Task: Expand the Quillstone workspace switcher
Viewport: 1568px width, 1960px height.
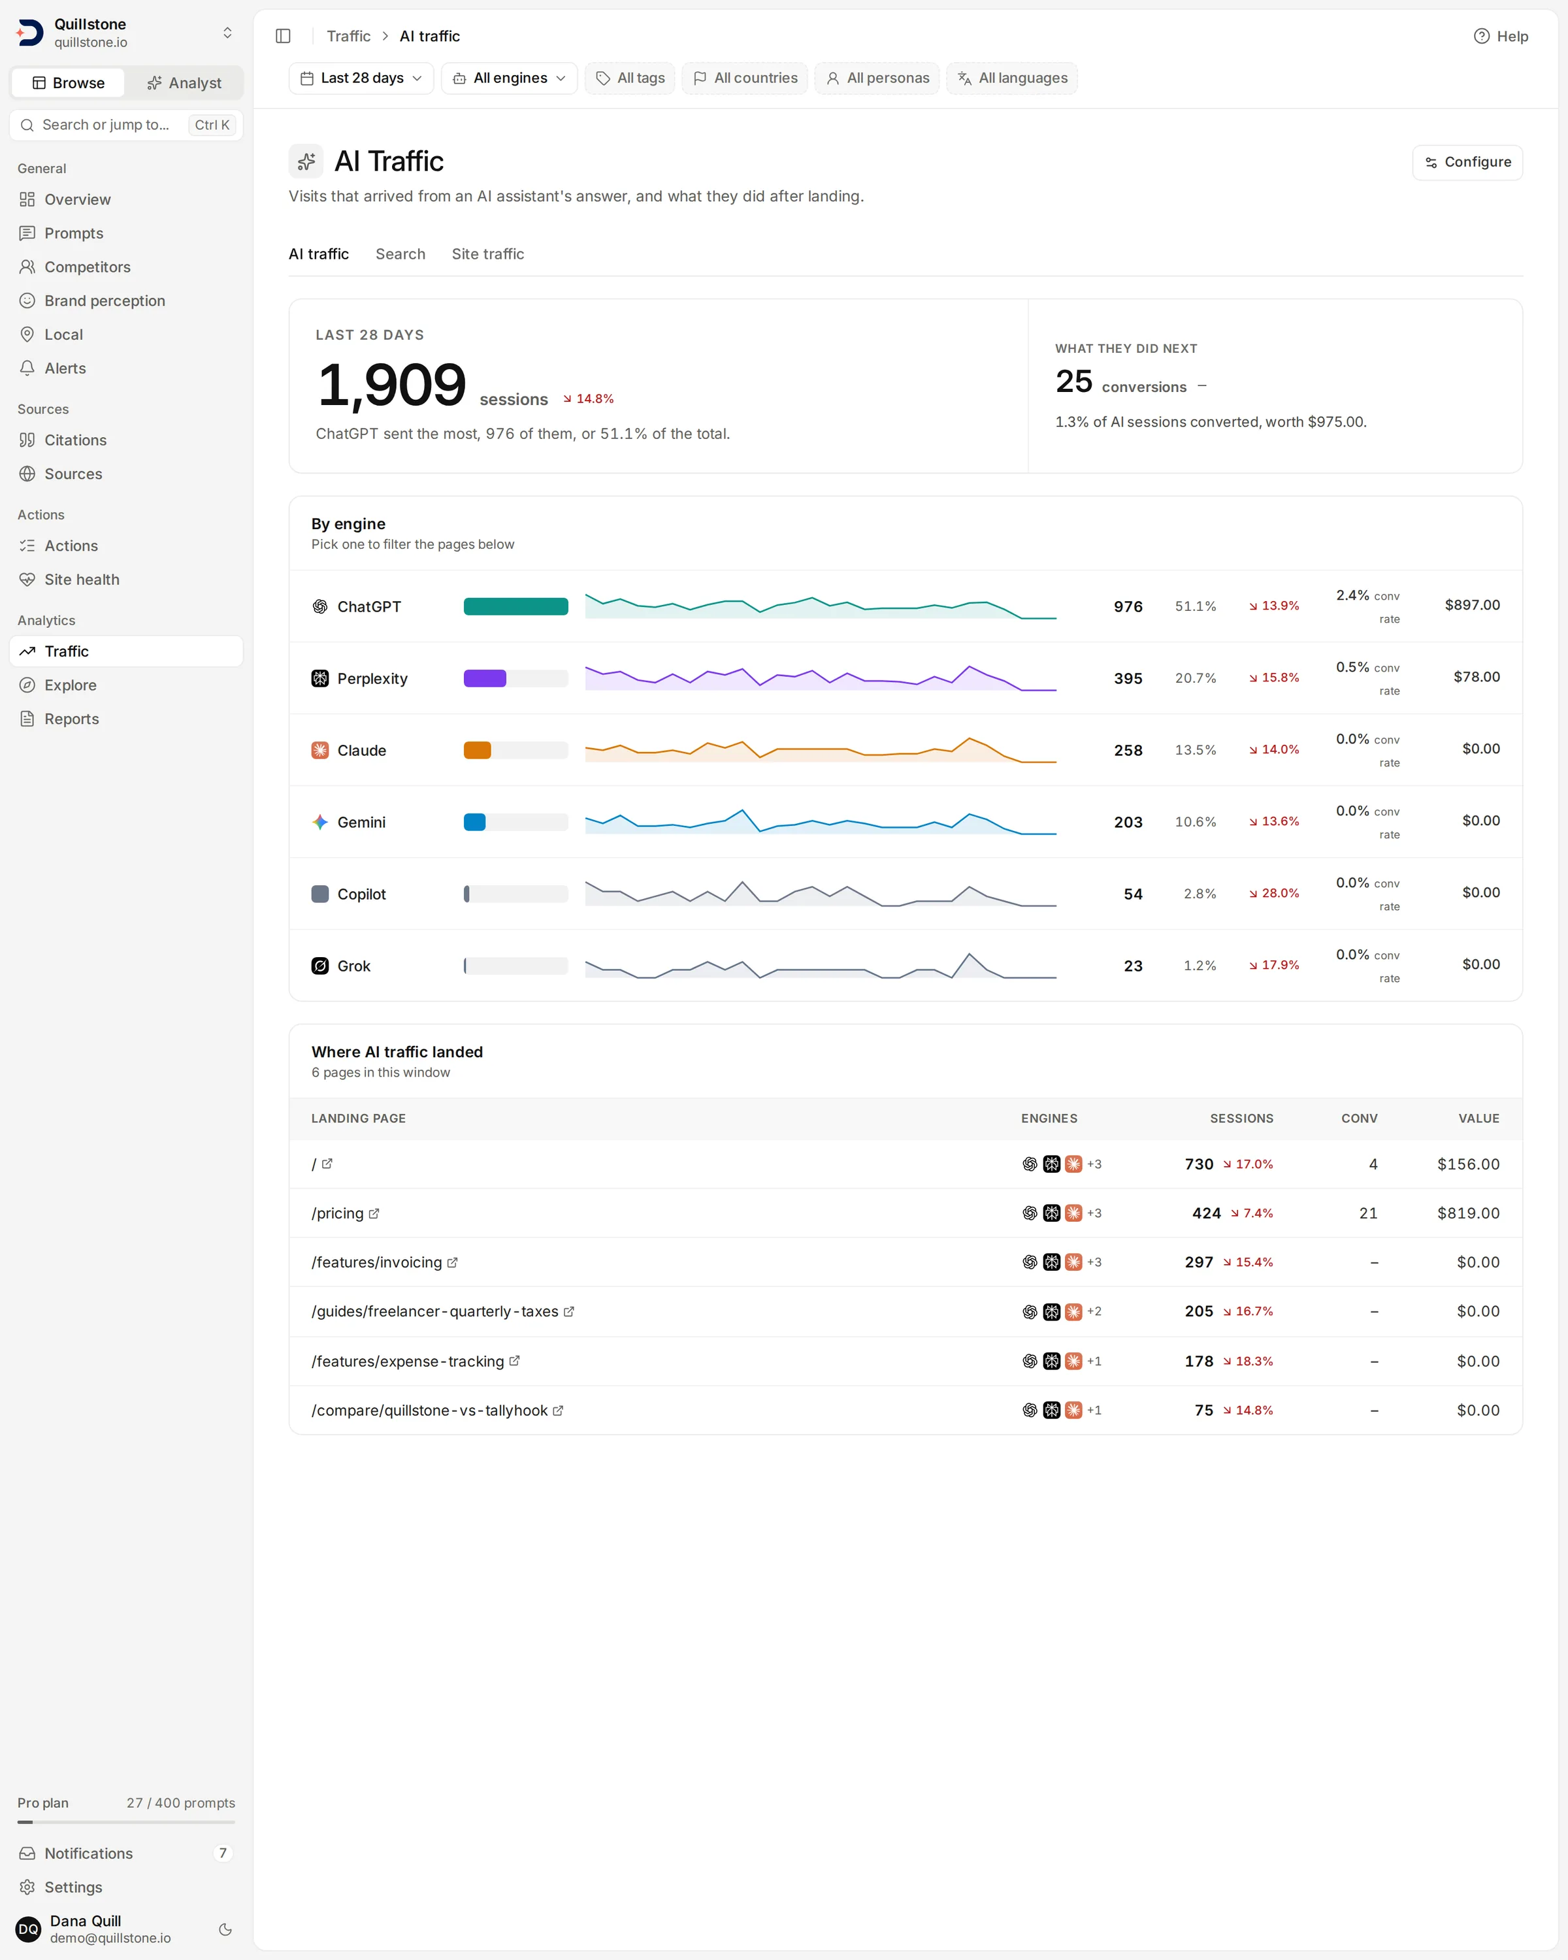Action: (x=227, y=33)
